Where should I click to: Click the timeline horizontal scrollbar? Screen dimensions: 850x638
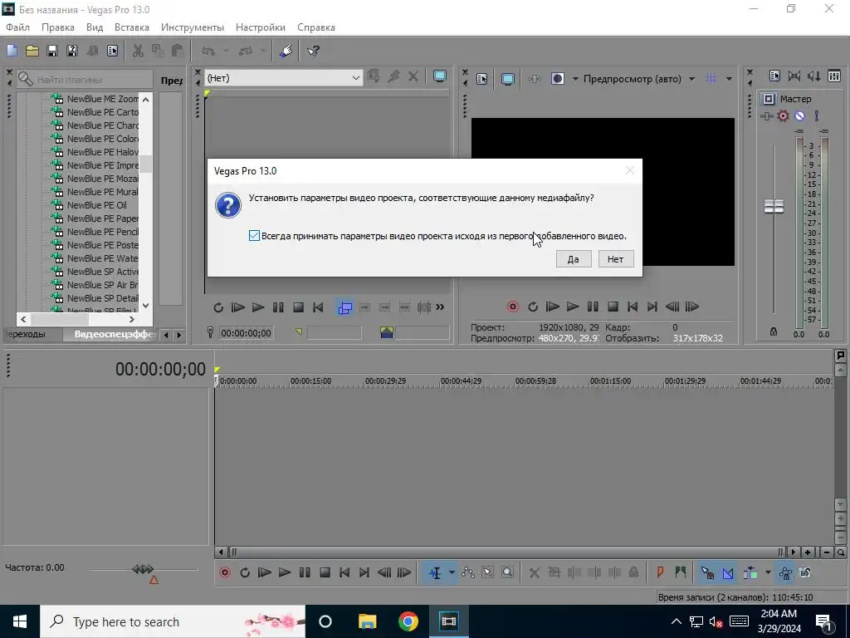[x=507, y=552]
